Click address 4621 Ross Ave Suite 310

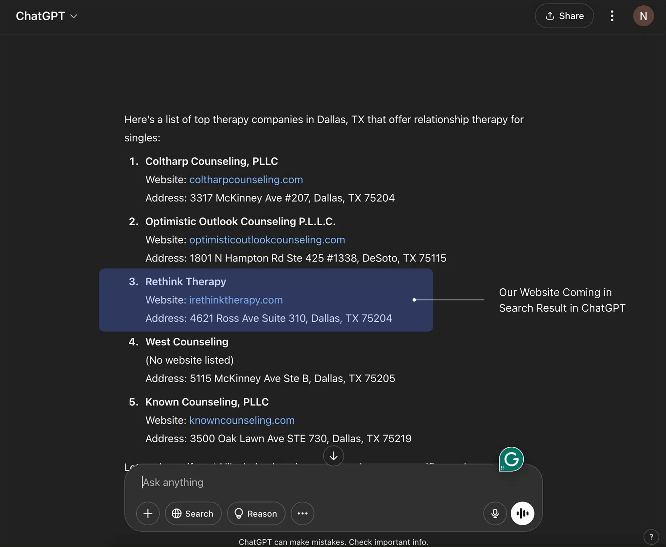[269, 318]
